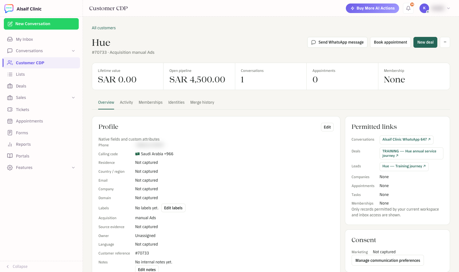Click the Portals book icon
The height and width of the screenshot is (272, 459).
click(10, 156)
